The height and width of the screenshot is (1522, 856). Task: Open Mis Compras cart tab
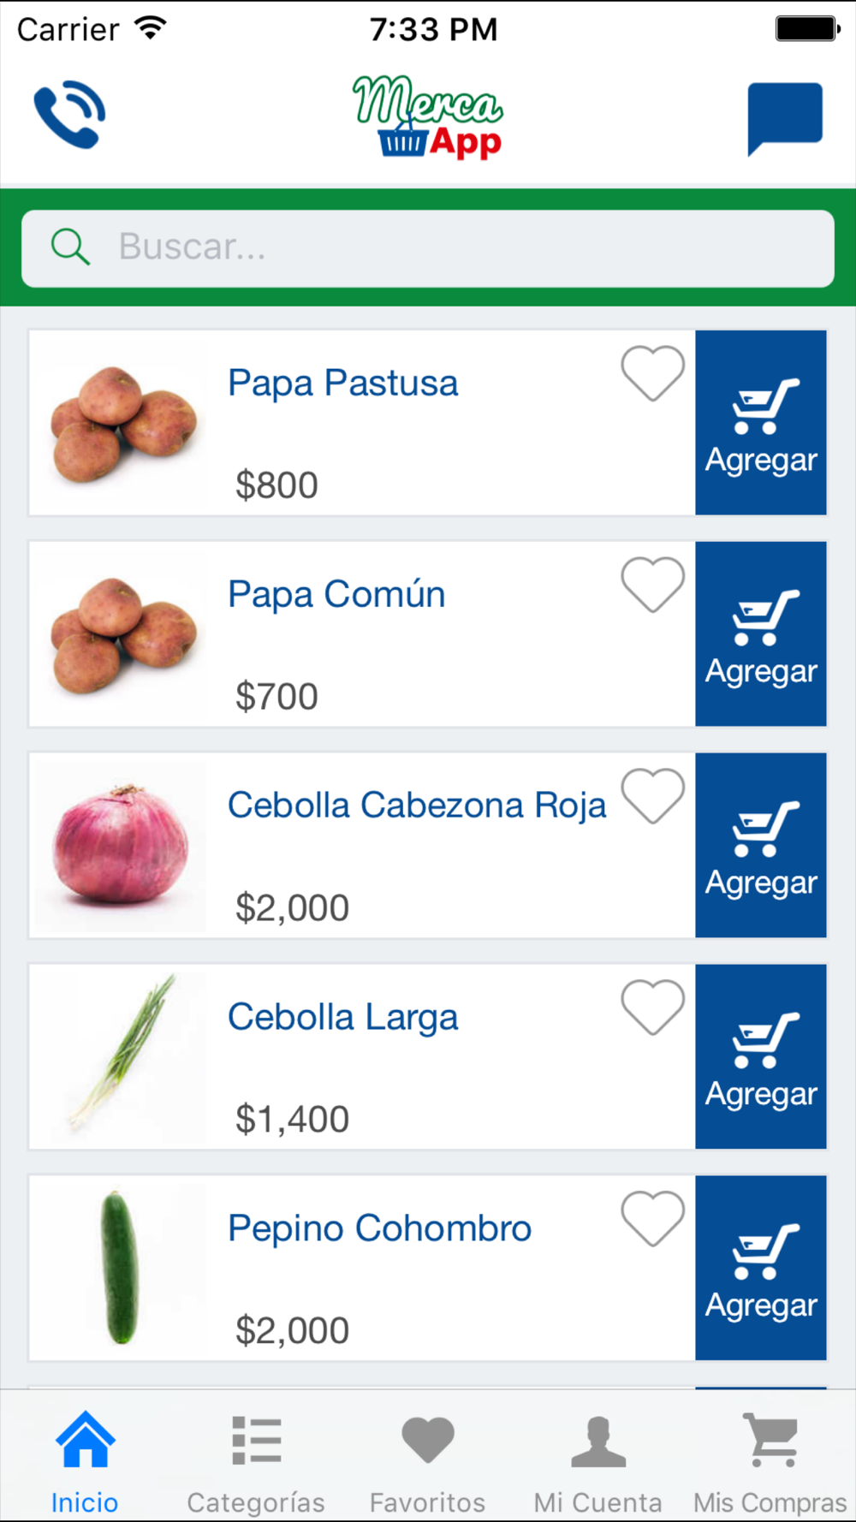pyautogui.click(x=770, y=1464)
